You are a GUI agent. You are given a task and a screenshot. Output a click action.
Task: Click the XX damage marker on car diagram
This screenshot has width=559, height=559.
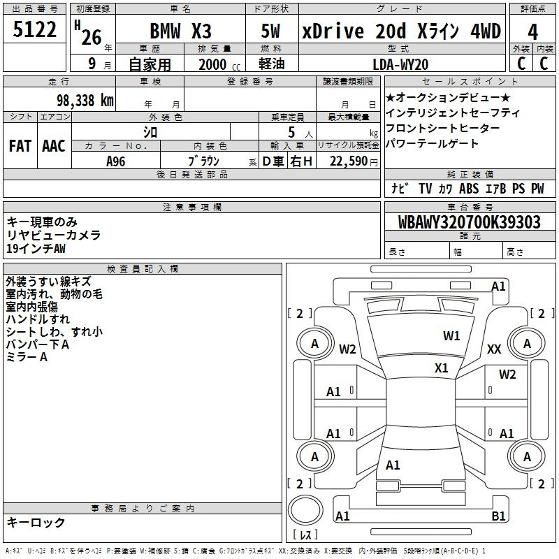tap(494, 349)
